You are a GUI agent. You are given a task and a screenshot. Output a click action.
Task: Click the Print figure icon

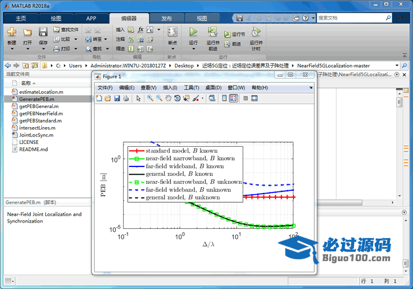tap(126, 98)
